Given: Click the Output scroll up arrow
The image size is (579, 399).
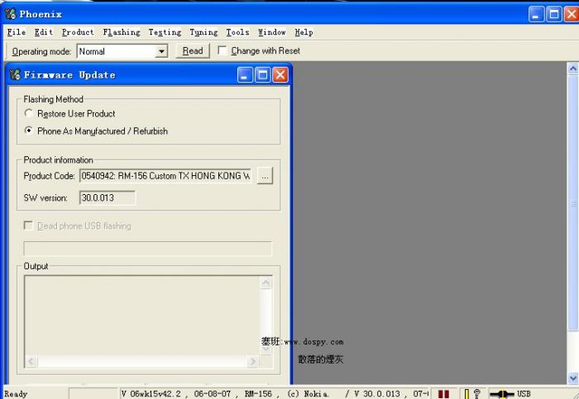Looking at the screenshot, I should click(x=266, y=283).
